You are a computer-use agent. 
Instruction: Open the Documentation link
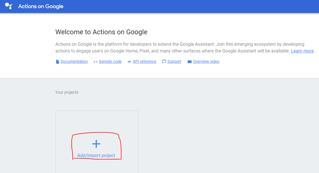pos(74,62)
